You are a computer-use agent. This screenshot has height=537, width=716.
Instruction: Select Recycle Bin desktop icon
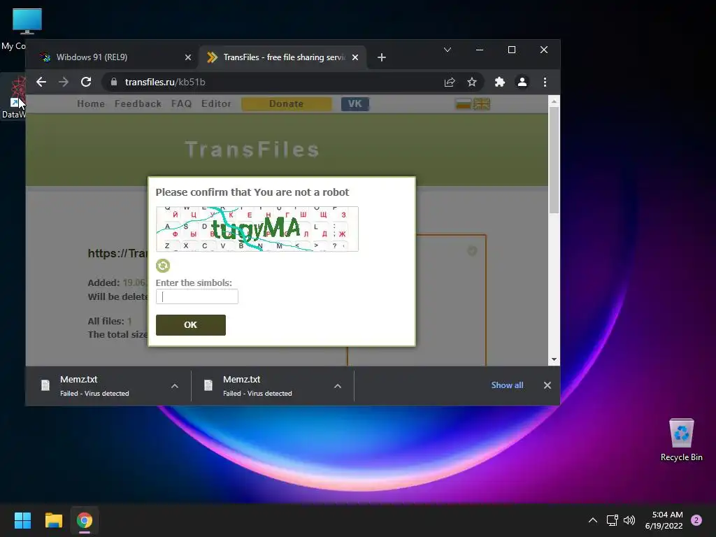tap(681, 441)
